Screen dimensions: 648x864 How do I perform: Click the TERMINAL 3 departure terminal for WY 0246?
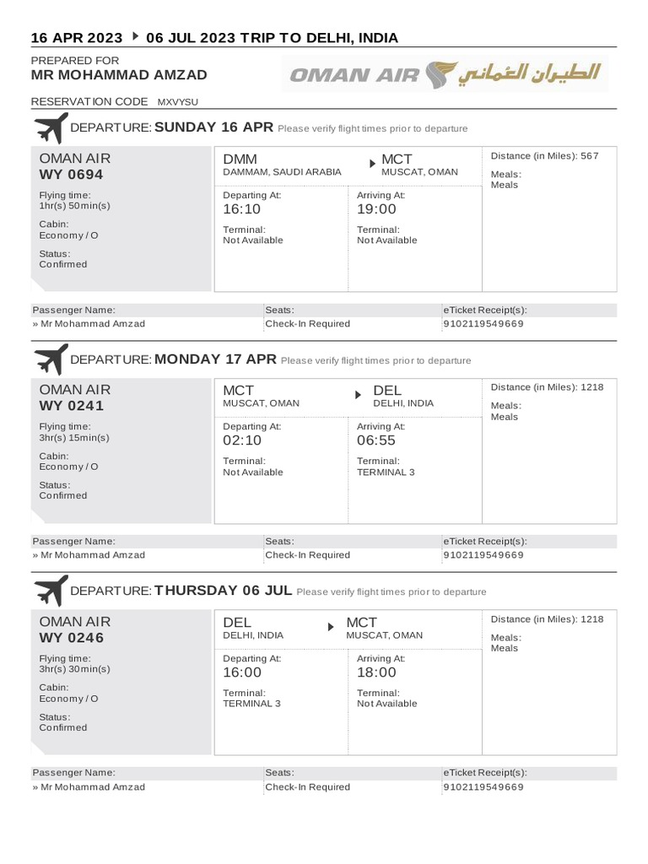tap(251, 704)
